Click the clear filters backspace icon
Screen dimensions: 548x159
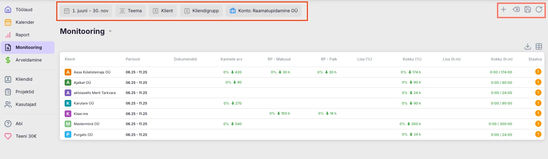click(x=516, y=10)
